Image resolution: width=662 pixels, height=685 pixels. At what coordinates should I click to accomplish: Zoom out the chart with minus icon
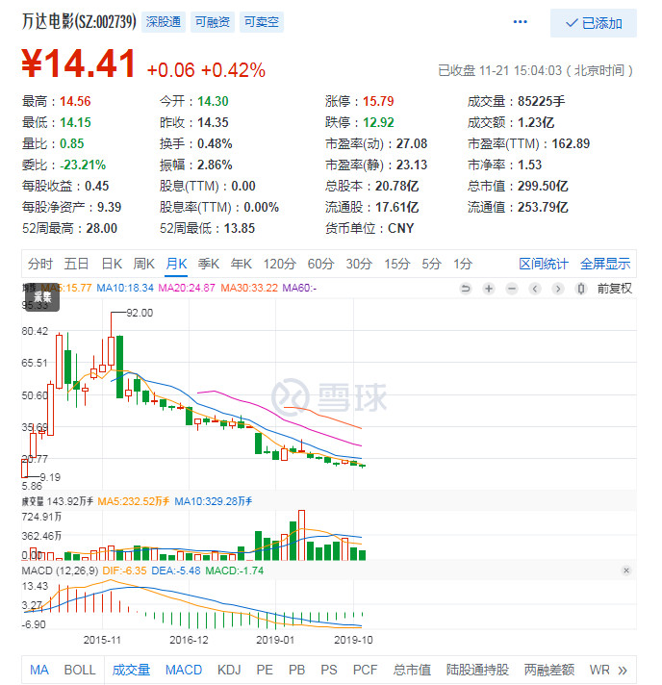click(512, 289)
